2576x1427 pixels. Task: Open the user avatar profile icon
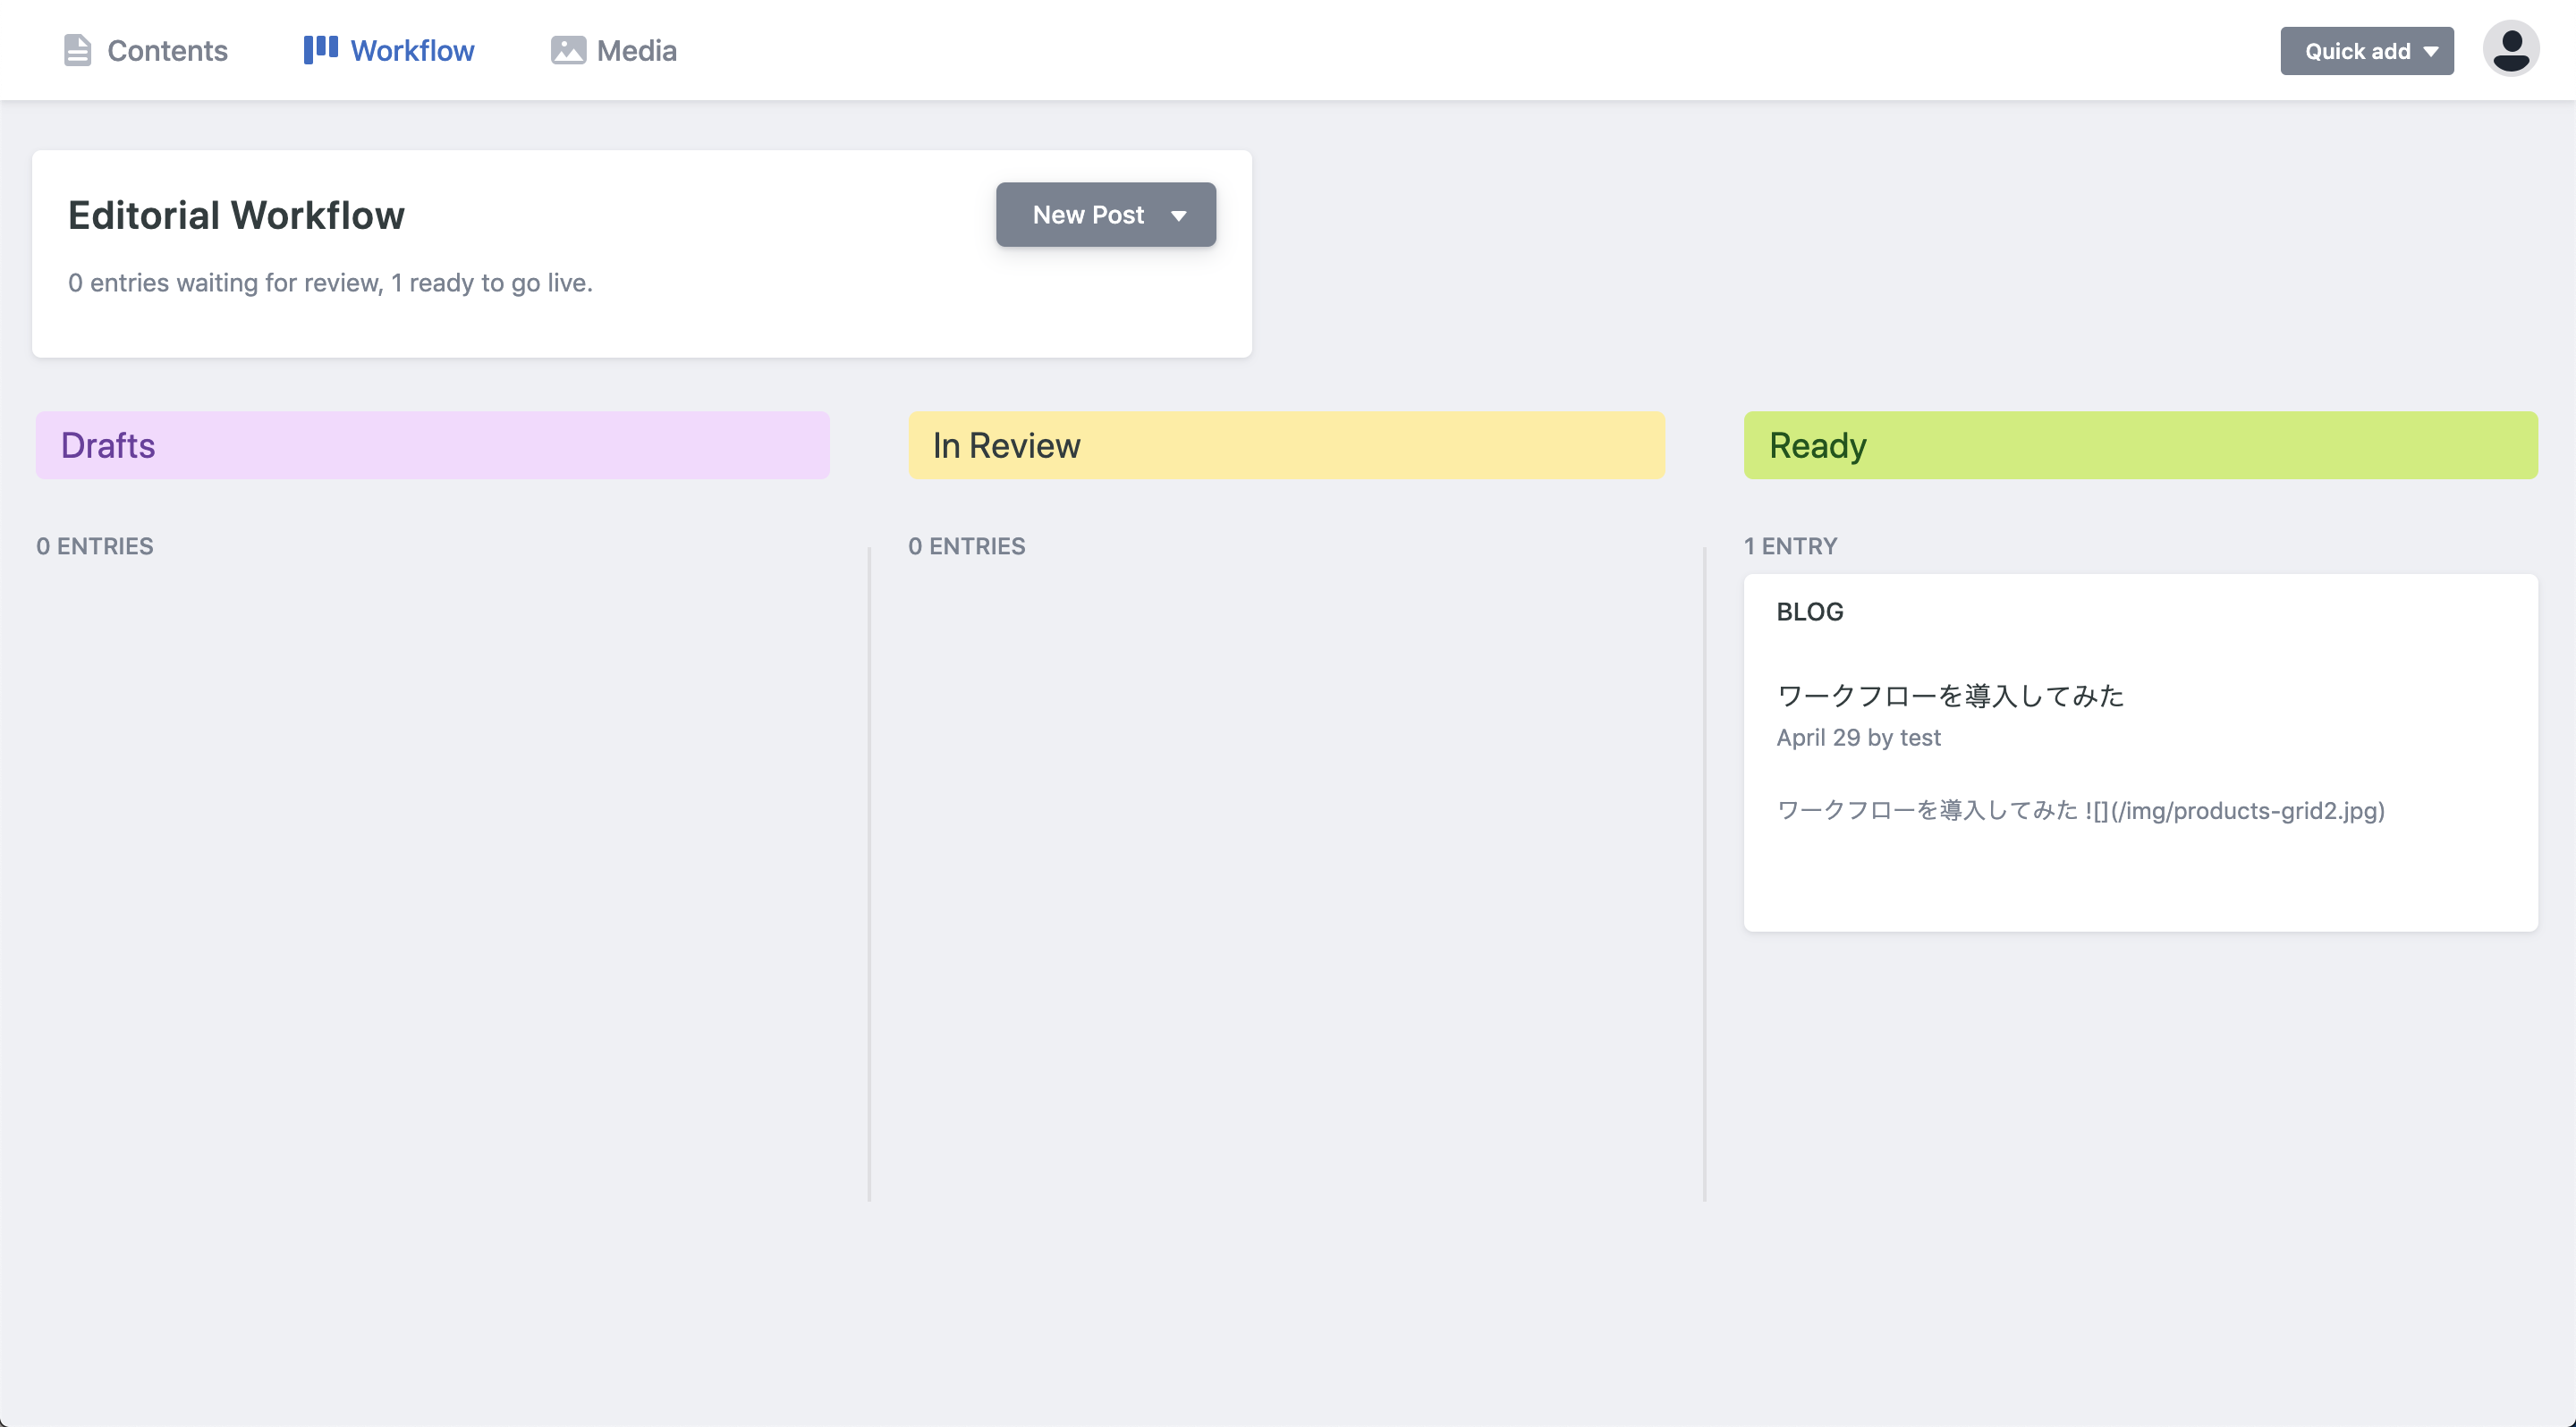[2511, 47]
